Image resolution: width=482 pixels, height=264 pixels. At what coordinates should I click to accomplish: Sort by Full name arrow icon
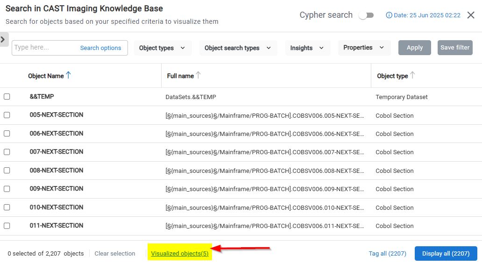pyautogui.click(x=198, y=75)
